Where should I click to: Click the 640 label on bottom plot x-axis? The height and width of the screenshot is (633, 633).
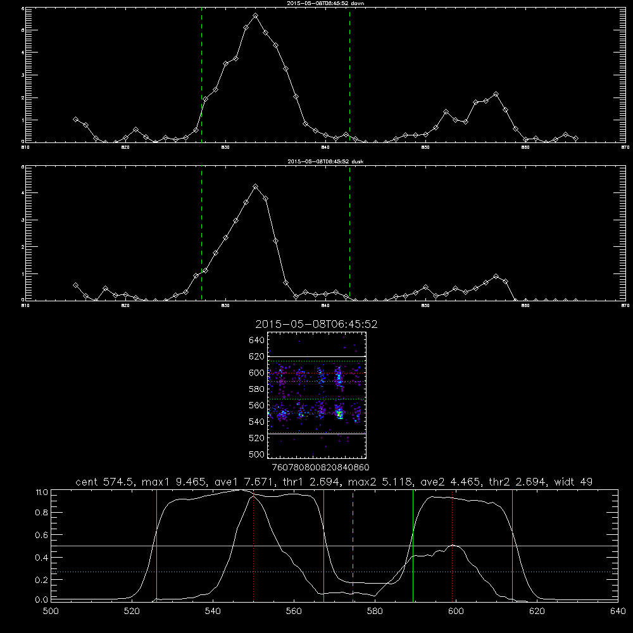[618, 611]
